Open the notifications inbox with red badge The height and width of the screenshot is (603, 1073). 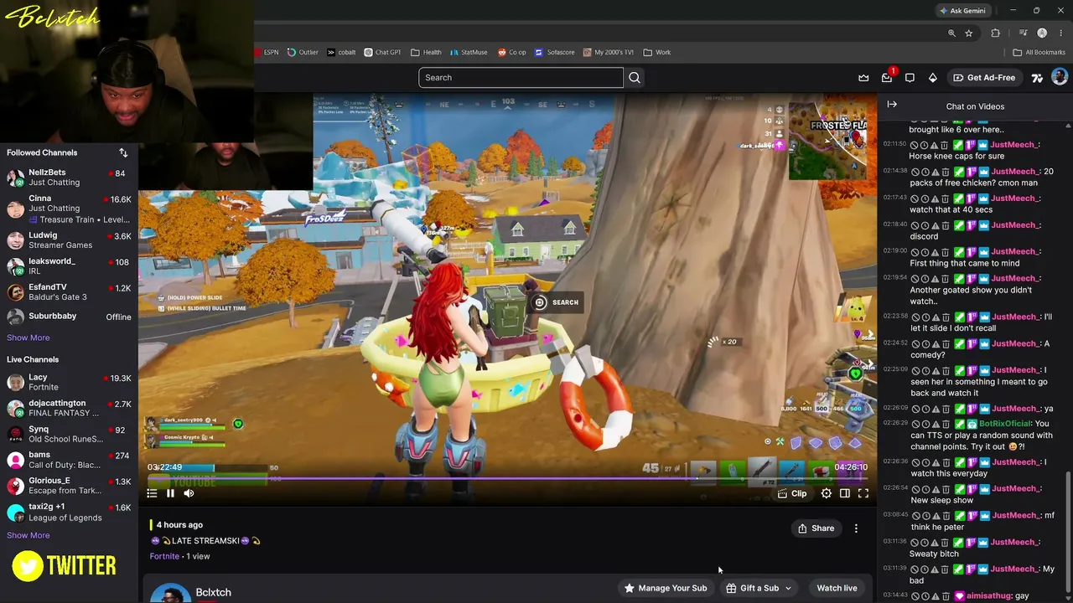coord(887,78)
